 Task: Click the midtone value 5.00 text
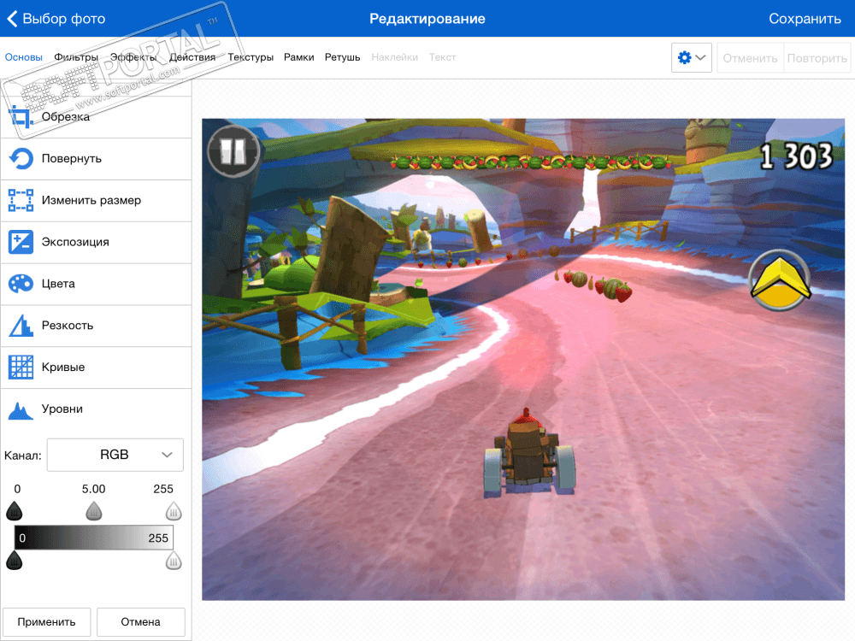[x=94, y=489]
